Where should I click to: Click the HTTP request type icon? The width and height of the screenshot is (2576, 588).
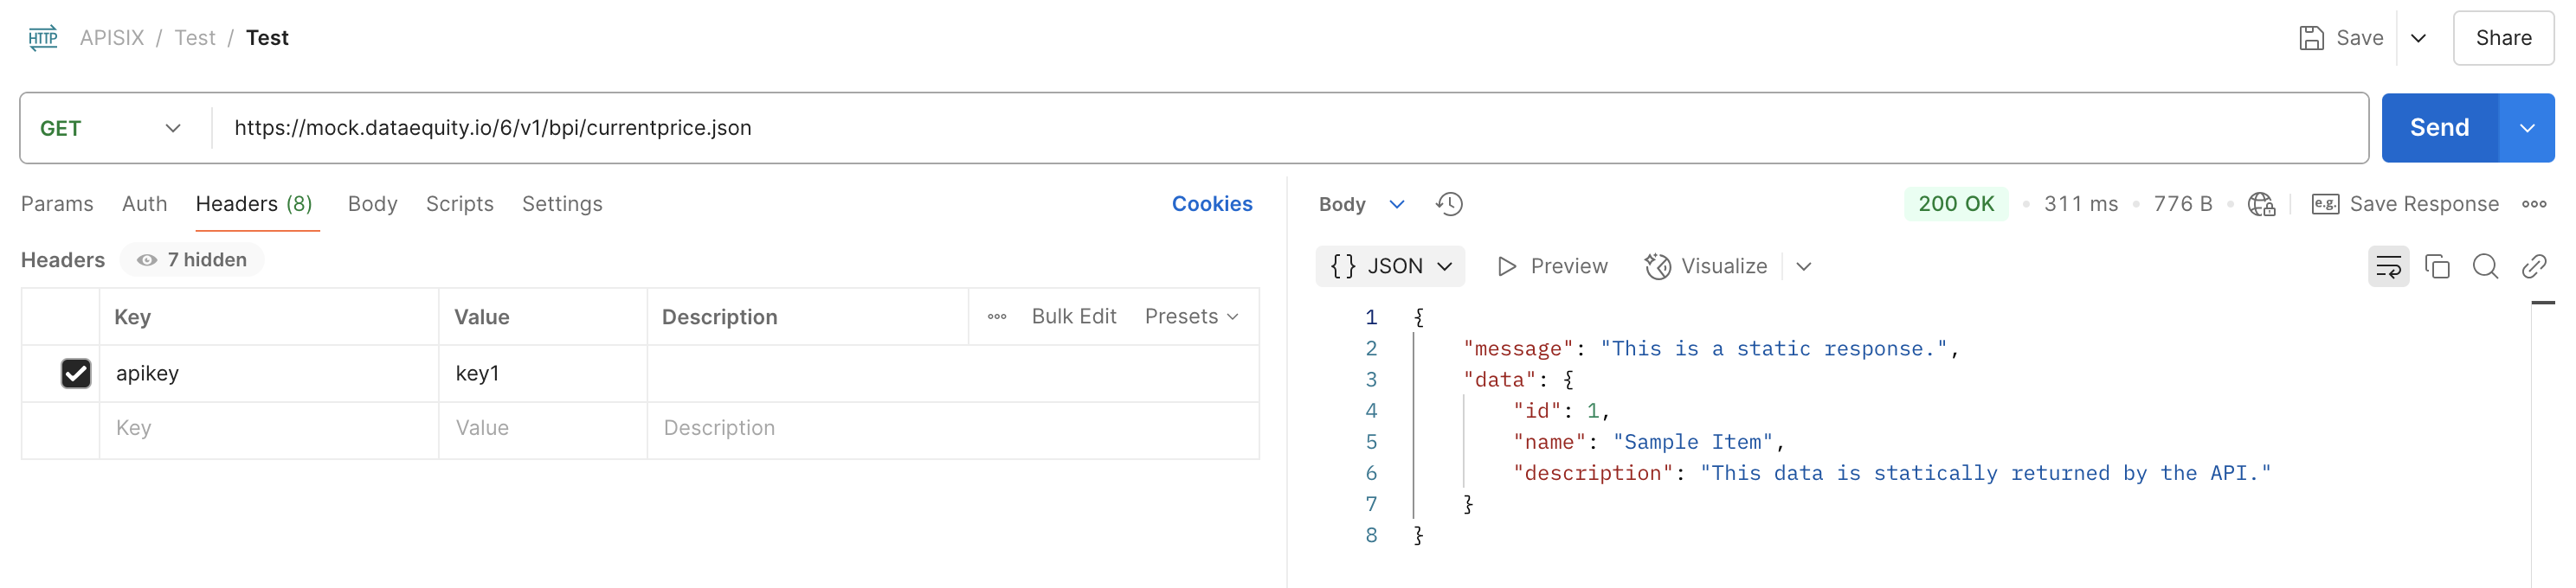[43, 38]
